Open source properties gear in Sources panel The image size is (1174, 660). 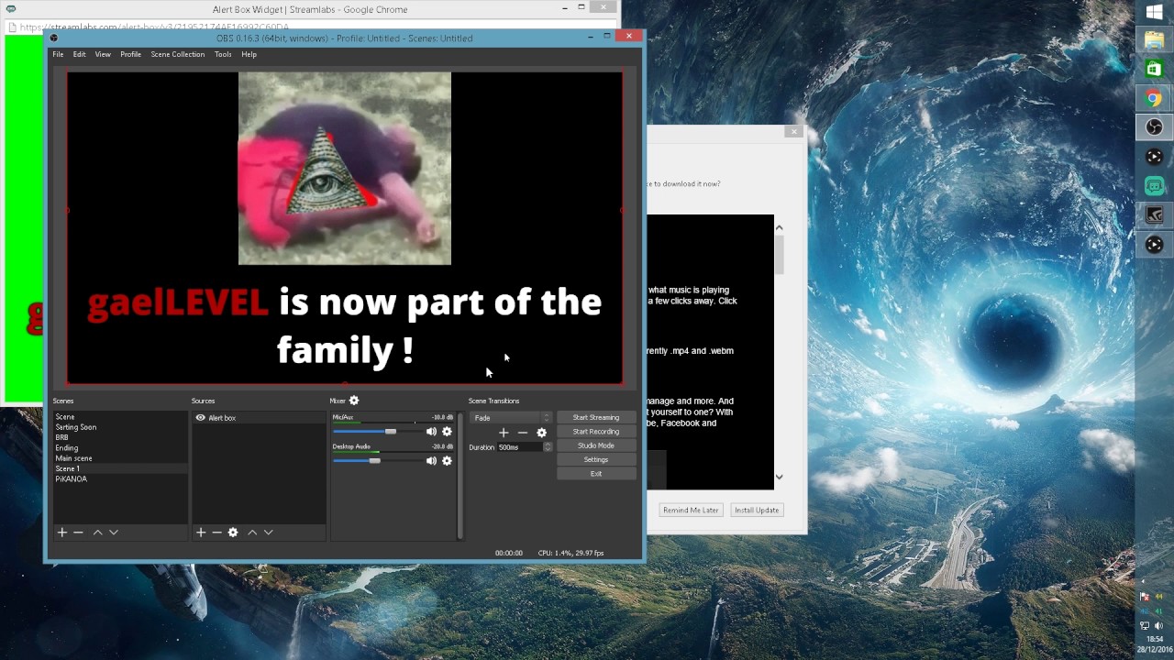click(233, 532)
